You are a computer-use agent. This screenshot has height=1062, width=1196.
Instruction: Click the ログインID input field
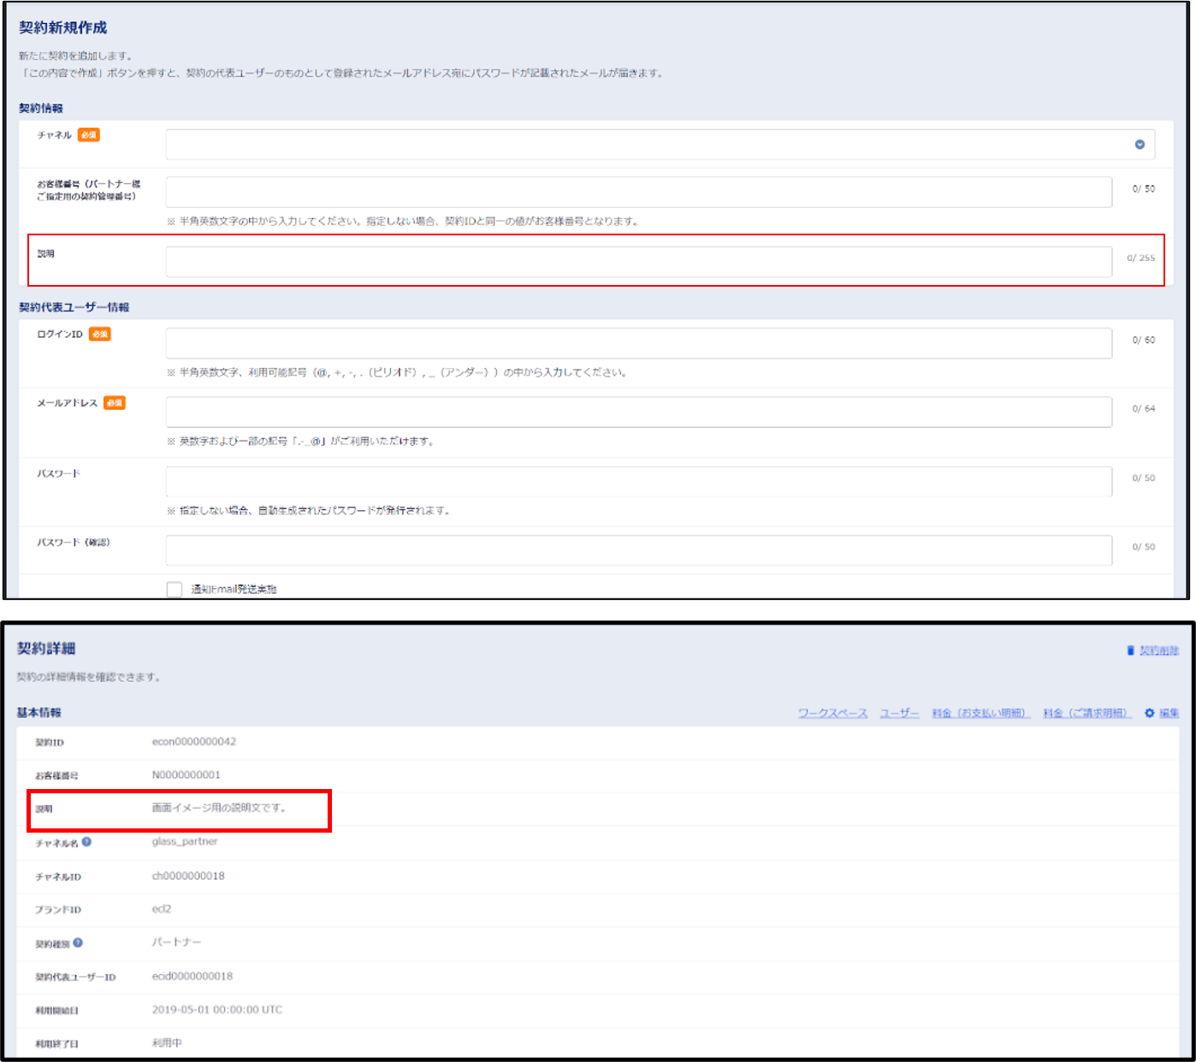637,342
